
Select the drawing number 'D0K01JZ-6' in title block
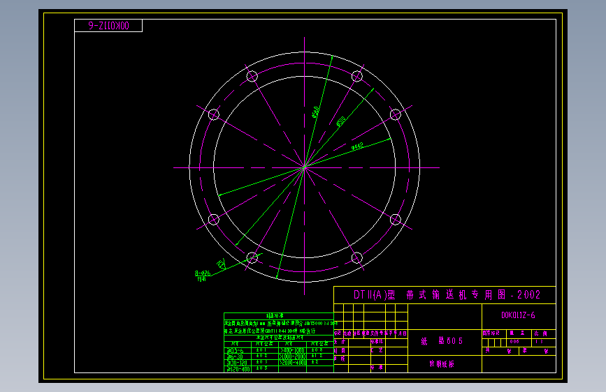518,315
